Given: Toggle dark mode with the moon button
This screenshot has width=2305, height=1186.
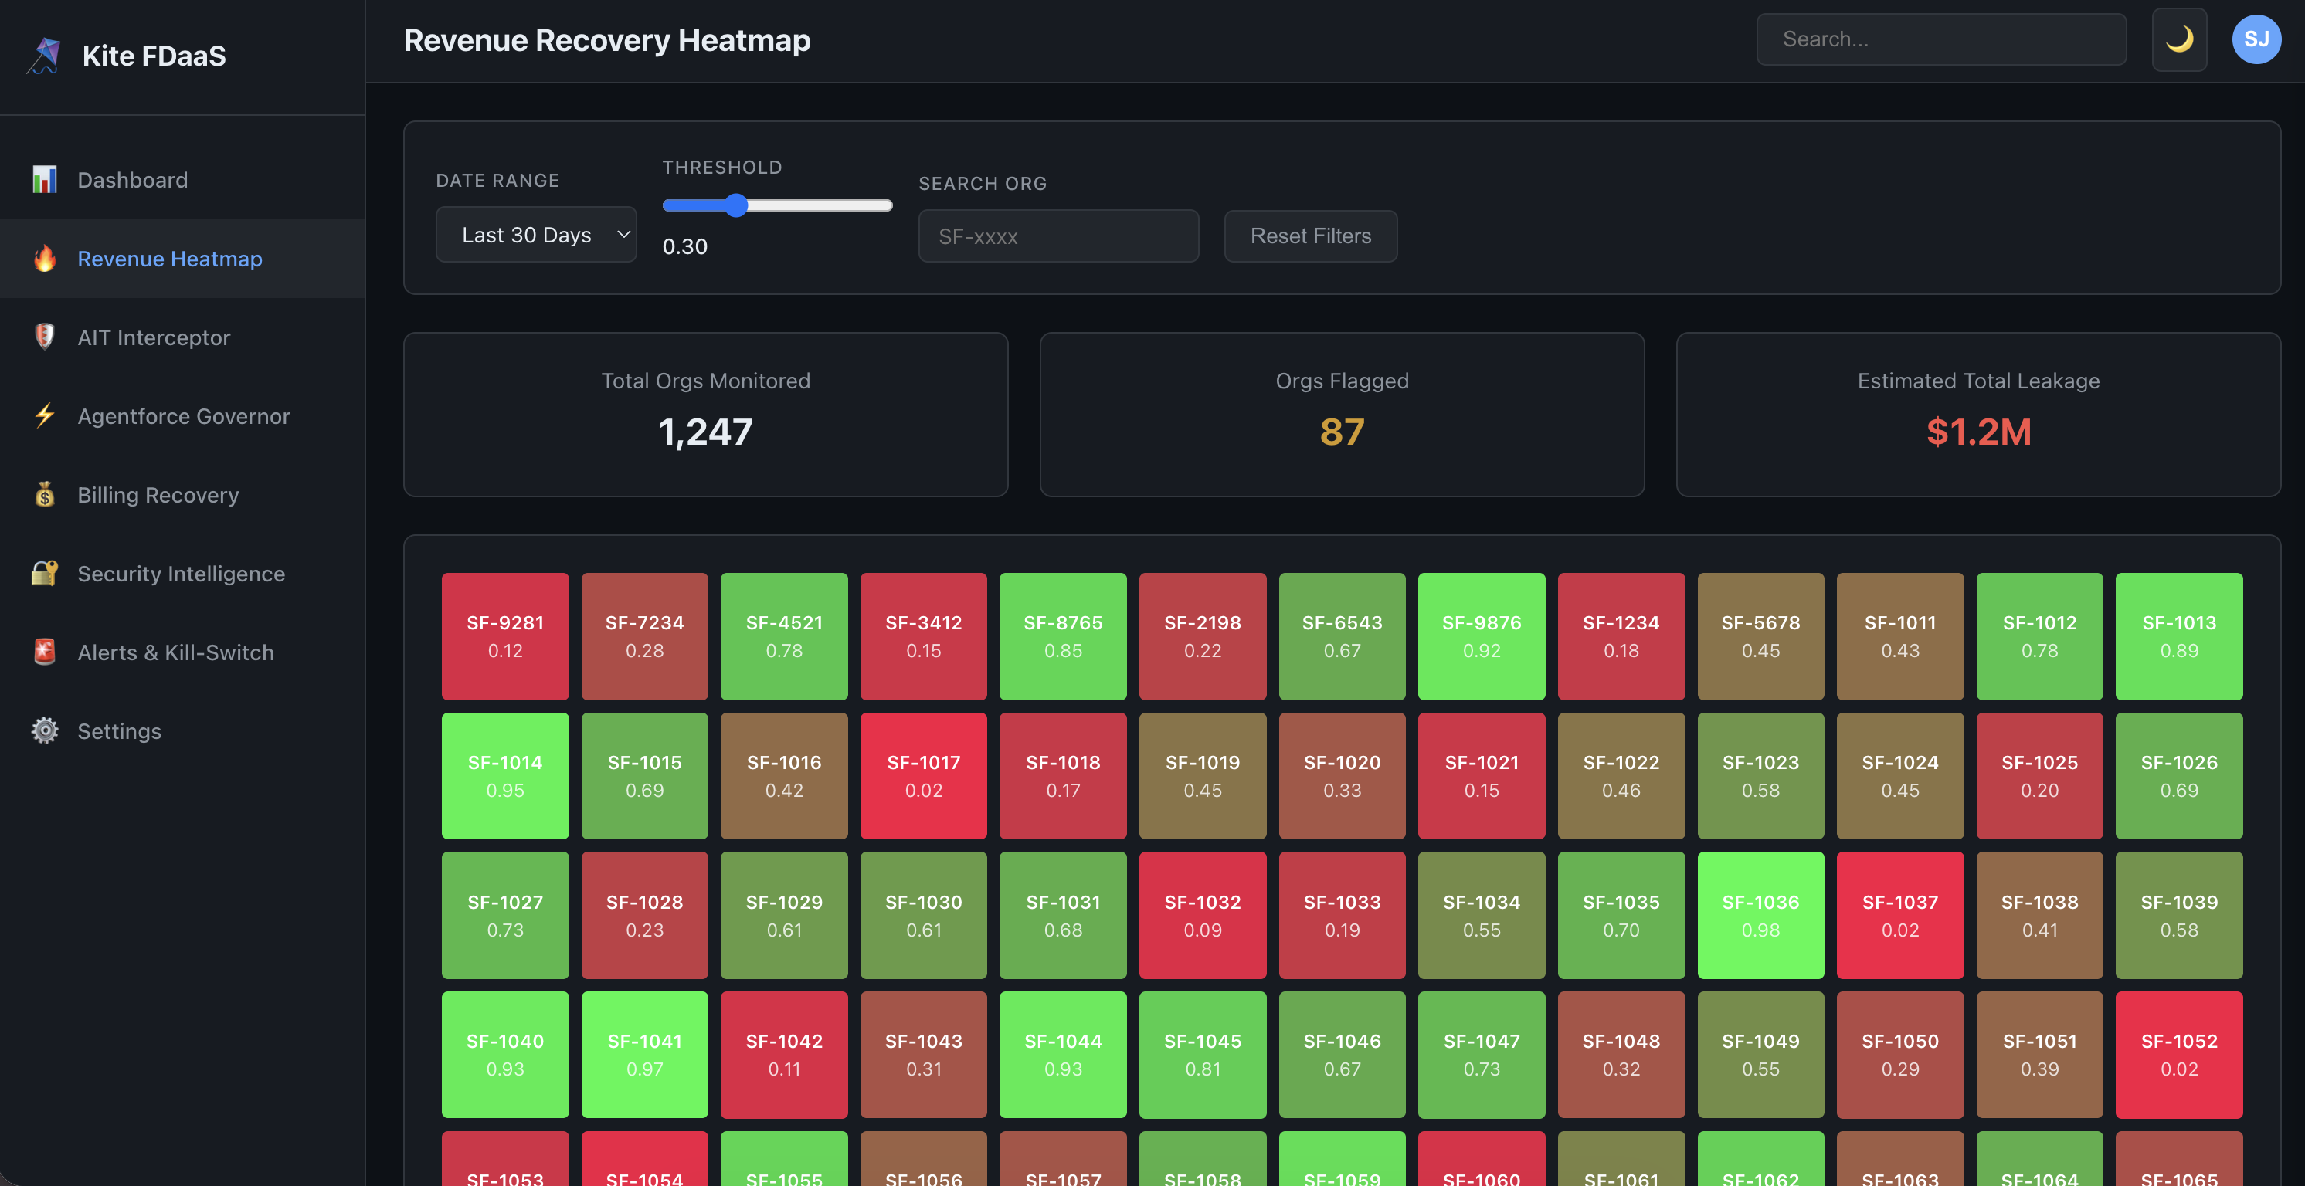Looking at the screenshot, I should coord(2179,39).
